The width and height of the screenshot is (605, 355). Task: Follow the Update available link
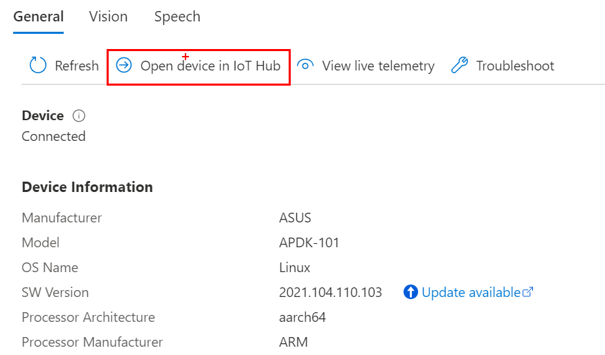click(471, 292)
